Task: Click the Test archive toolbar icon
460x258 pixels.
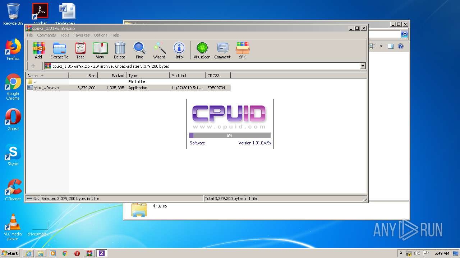Action: coord(80,50)
